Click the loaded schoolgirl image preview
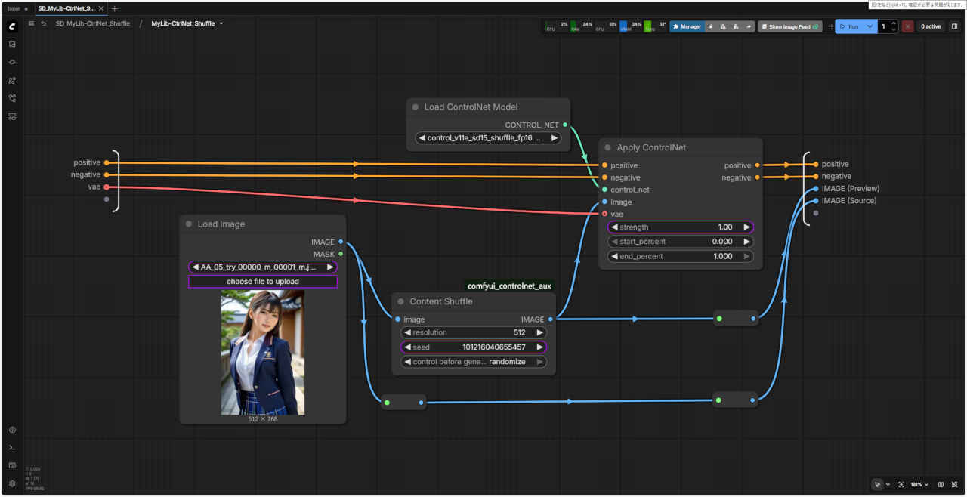This screenshot has width=967, height=497. 263,353
